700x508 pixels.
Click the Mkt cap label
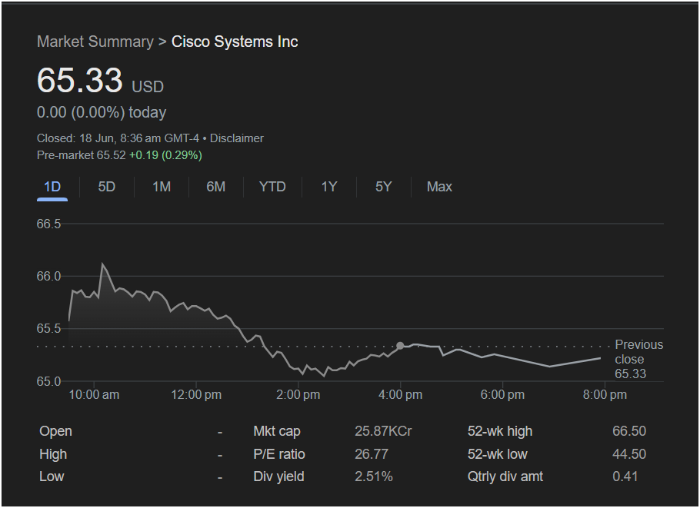pos(277,431)
